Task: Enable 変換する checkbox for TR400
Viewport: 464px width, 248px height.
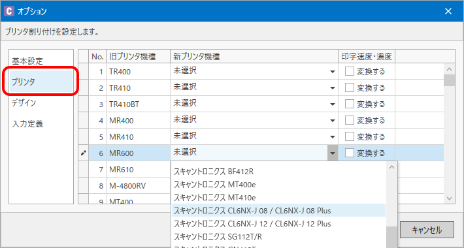Action: coord(350,71)
